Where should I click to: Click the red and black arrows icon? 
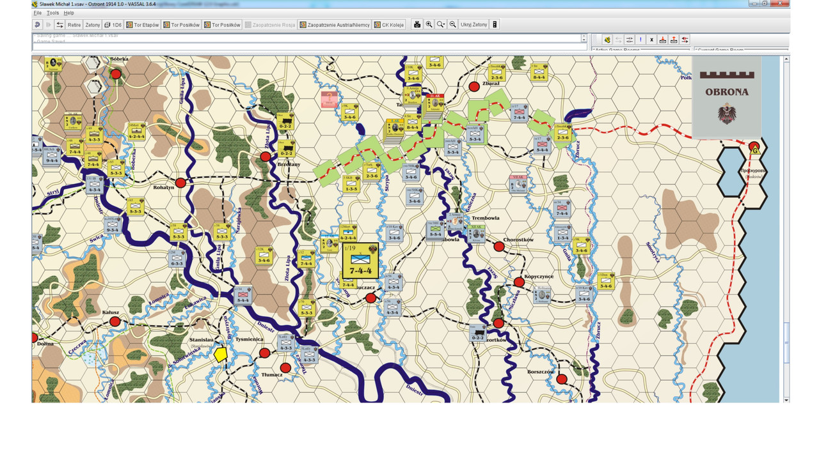tap(685, 40)
